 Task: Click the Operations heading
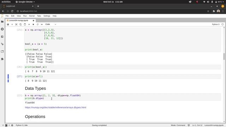35,117
